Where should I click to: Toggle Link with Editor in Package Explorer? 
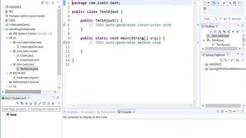(47, 3)
